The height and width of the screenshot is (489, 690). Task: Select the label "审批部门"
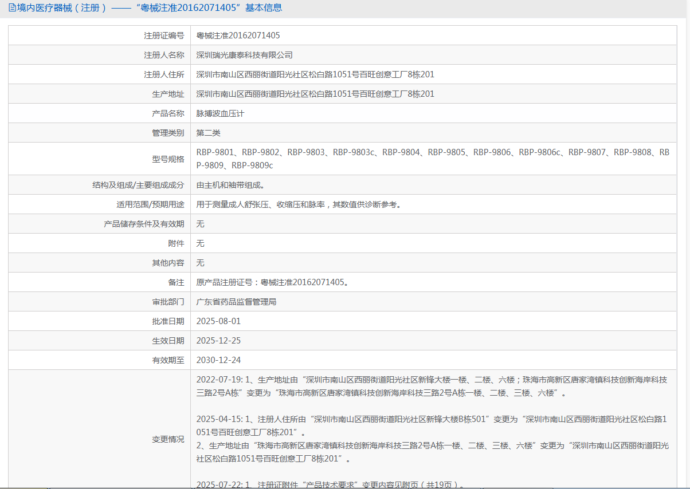click(168, 302)
